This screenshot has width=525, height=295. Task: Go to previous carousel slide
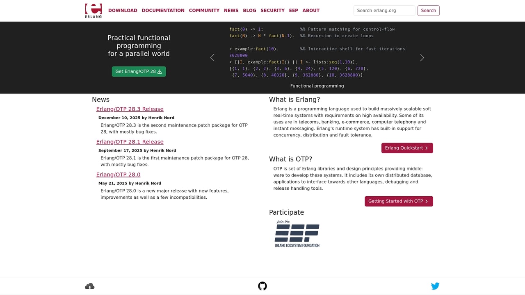point(212,57)
